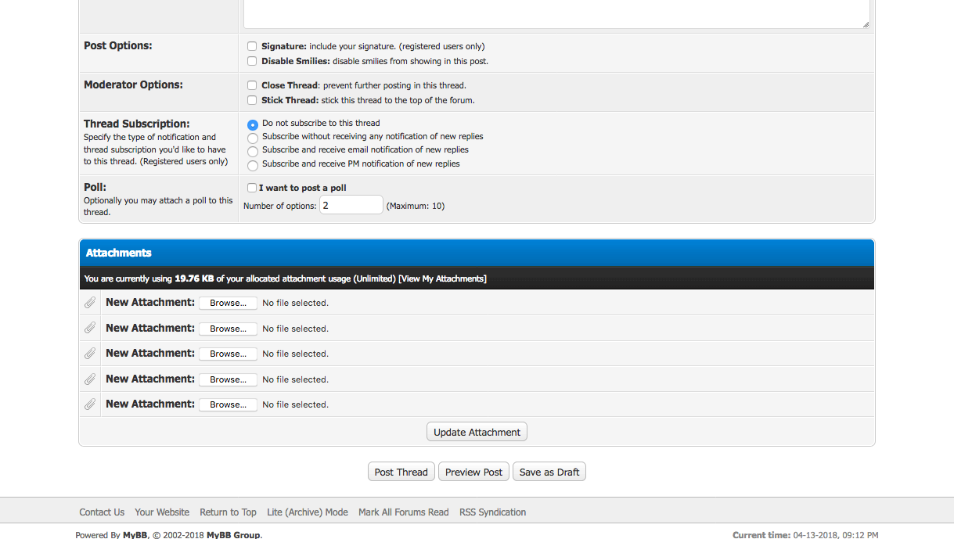Choose subscribe with email notification option
The height and width of the screenshot is (539, 954).
click(253, 151)
